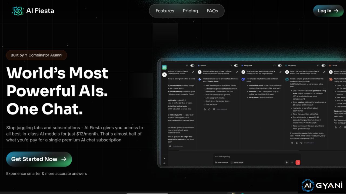Click the DeepSeek whale icon in column header
This screenshot has height=194, width=346.
(x=242, y=65)
